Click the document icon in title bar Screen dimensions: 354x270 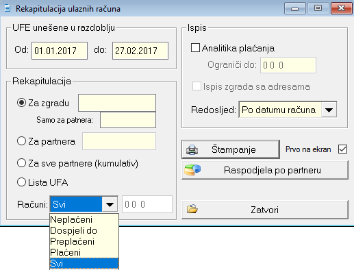click(8, 8)
